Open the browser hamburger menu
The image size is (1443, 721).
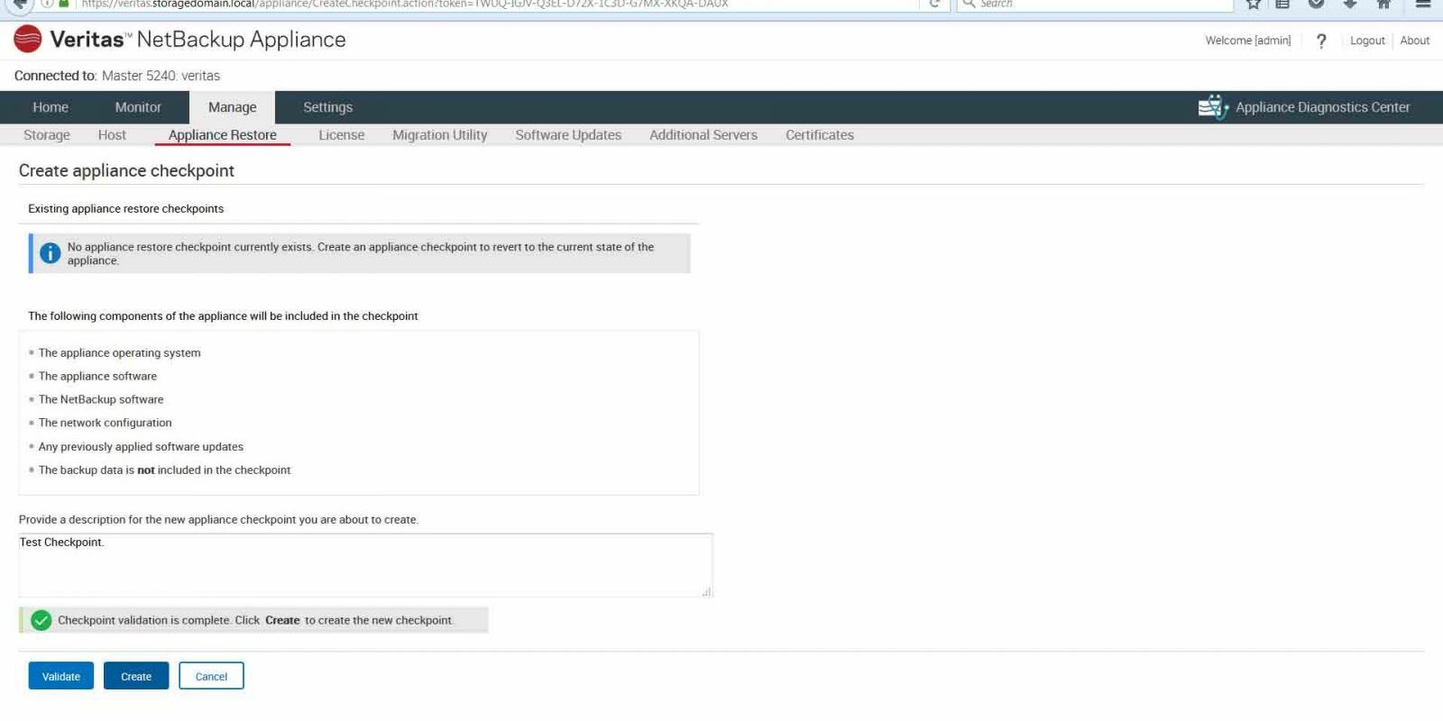pos(1423,4)
